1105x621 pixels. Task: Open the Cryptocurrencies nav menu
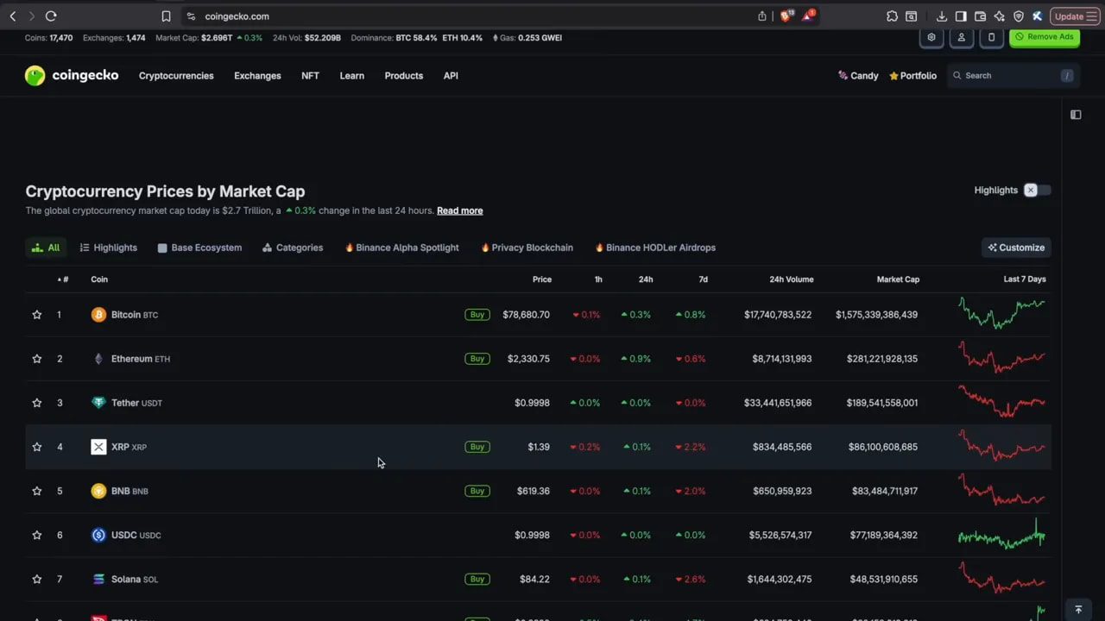tap(176, 76)
